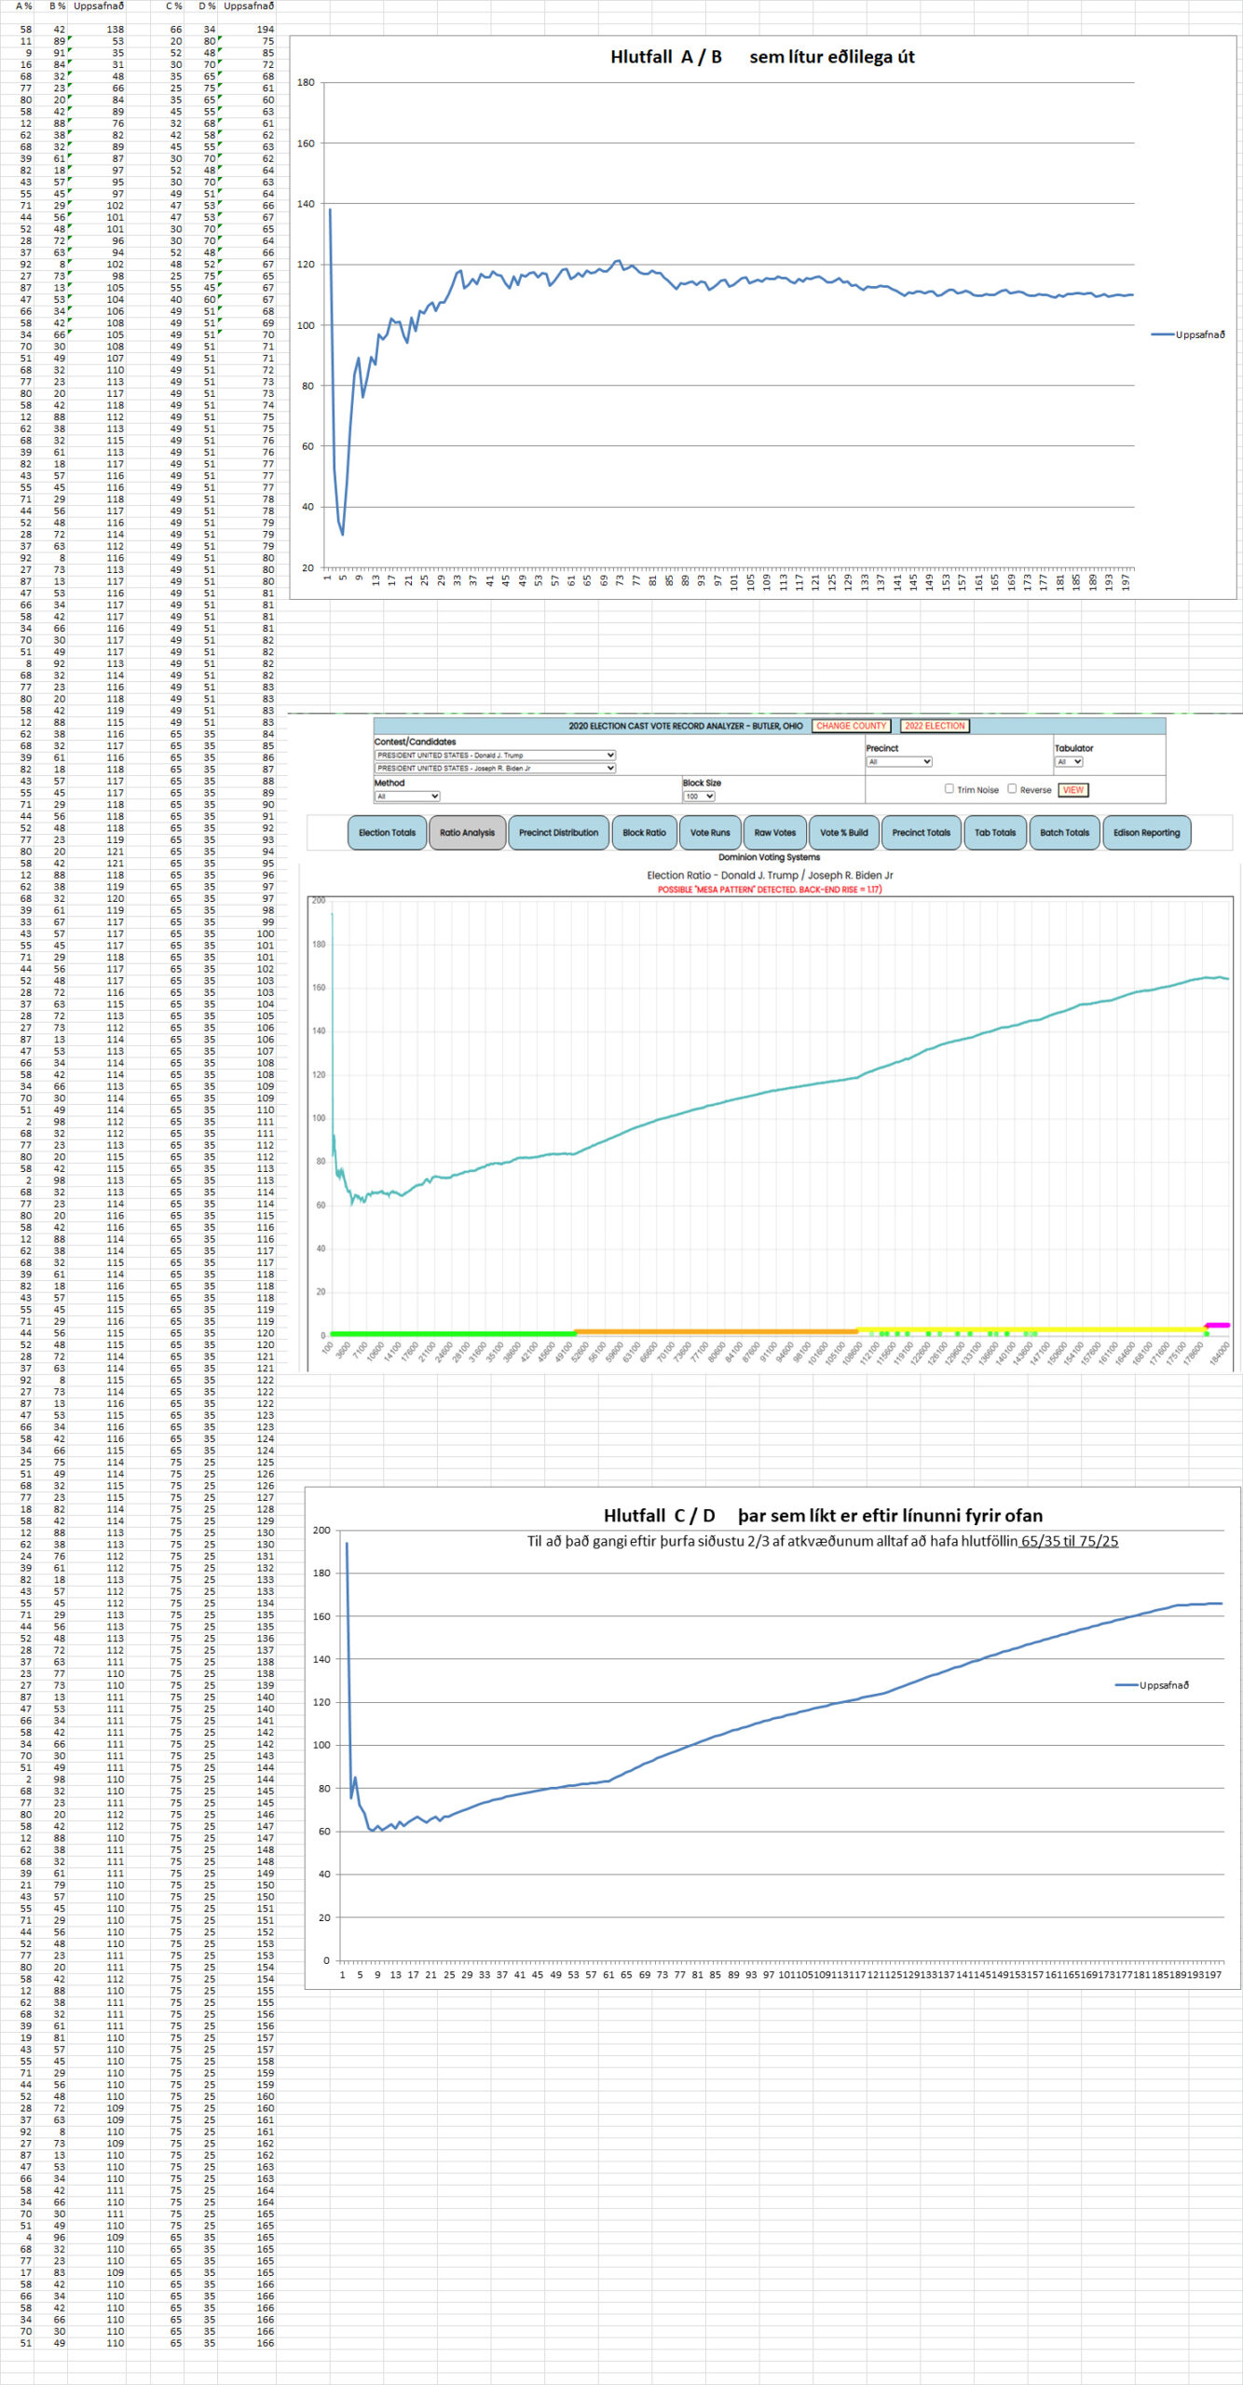Screen dimensions: 1243x2385
Task: Click the 'Hlutfall A / B' chart title
Action: (x=762, y=57)
